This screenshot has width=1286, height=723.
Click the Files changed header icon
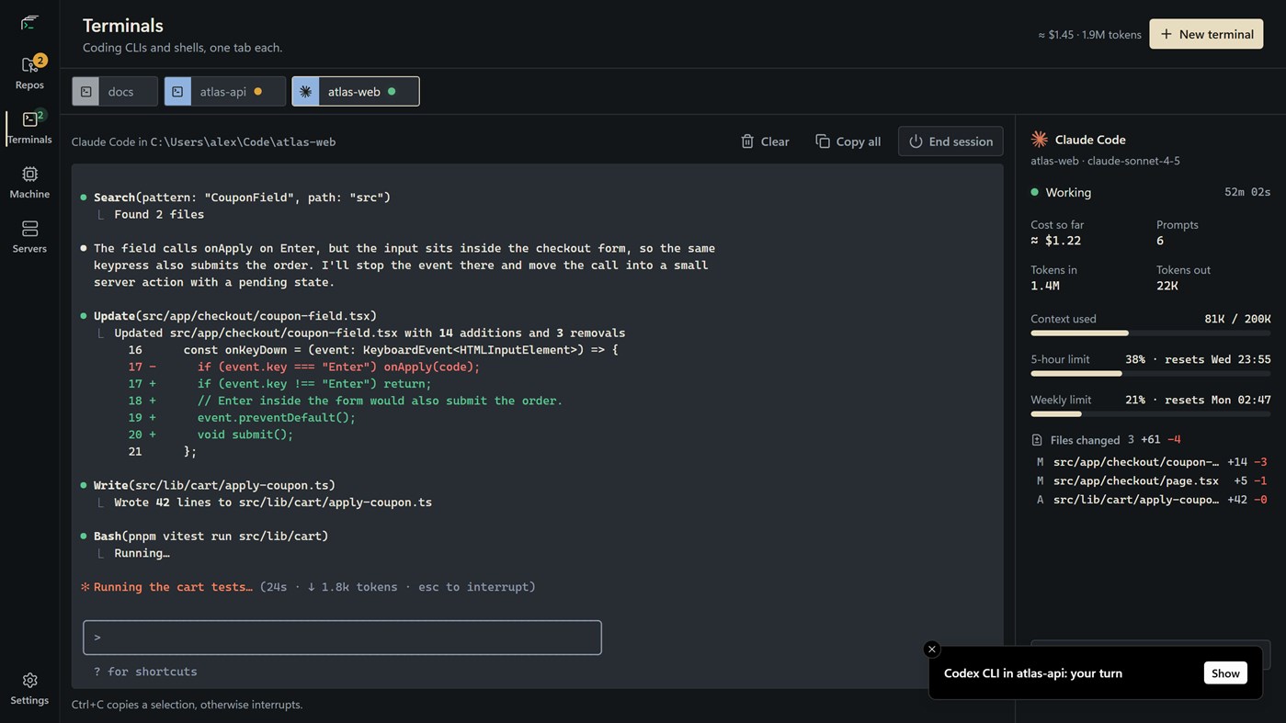pyautogui.click(x=1037, y=440)
